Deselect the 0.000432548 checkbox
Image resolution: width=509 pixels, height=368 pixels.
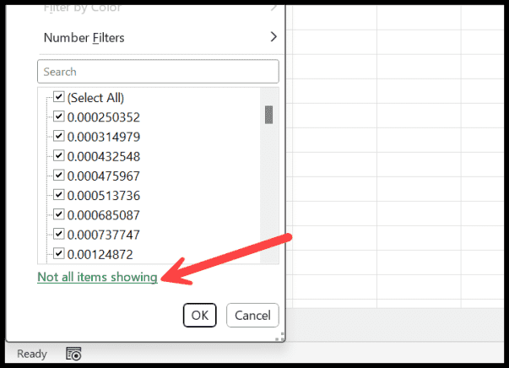coord(58,156)
